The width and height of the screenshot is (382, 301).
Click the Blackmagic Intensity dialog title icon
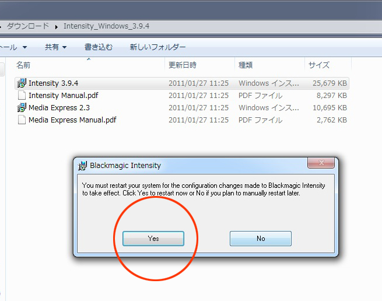pos(82,166)
